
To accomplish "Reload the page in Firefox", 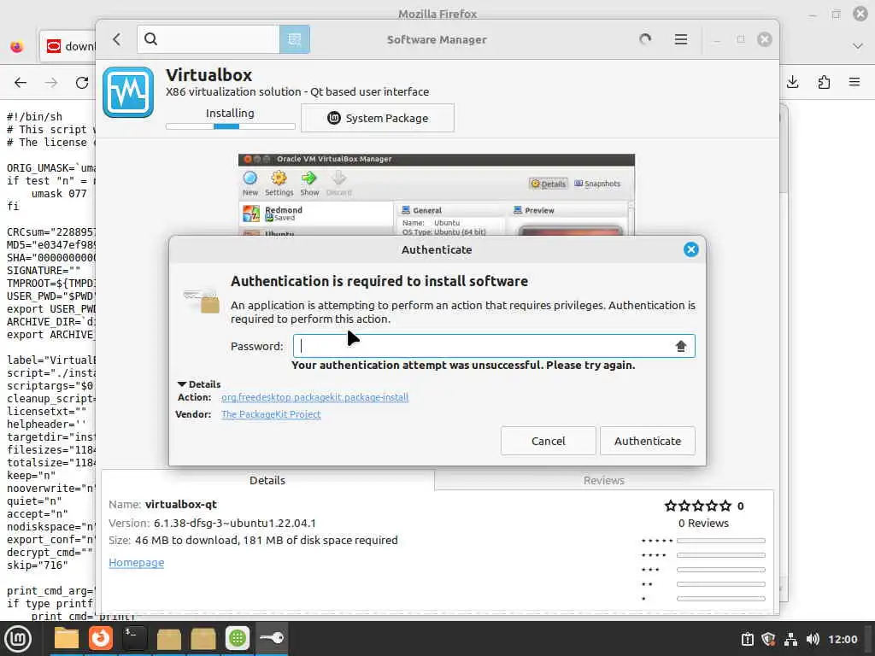I will (82, 83).
